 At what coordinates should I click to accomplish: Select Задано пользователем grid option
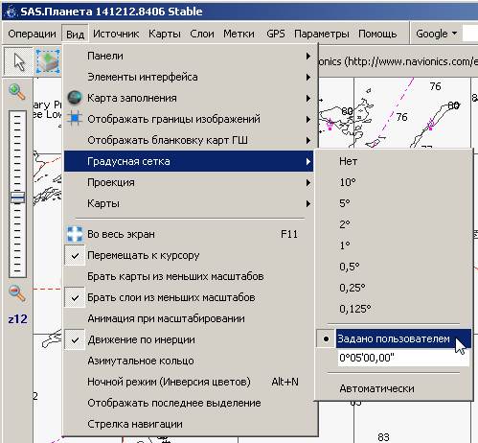[x=394, y=338]
